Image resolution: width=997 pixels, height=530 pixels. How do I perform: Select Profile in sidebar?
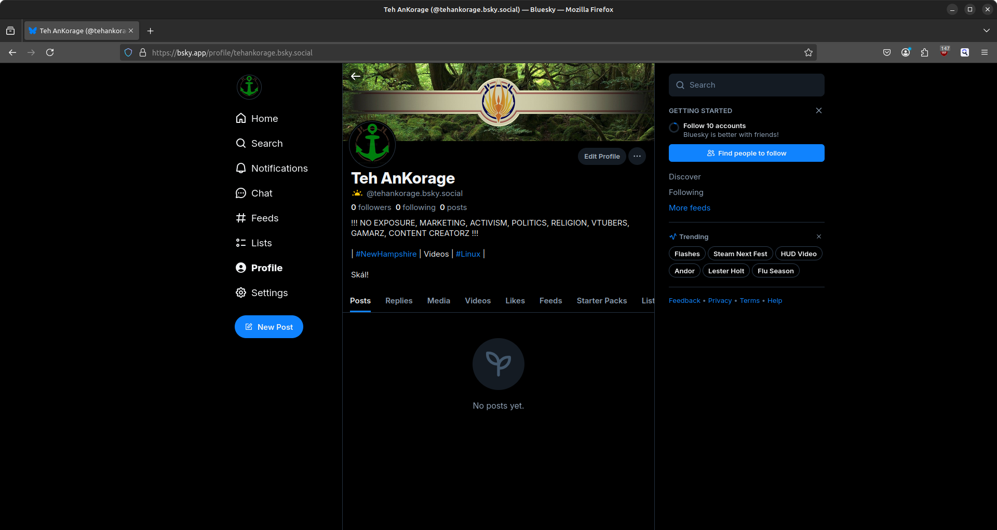pyautogui.click(x=260, y=268)
